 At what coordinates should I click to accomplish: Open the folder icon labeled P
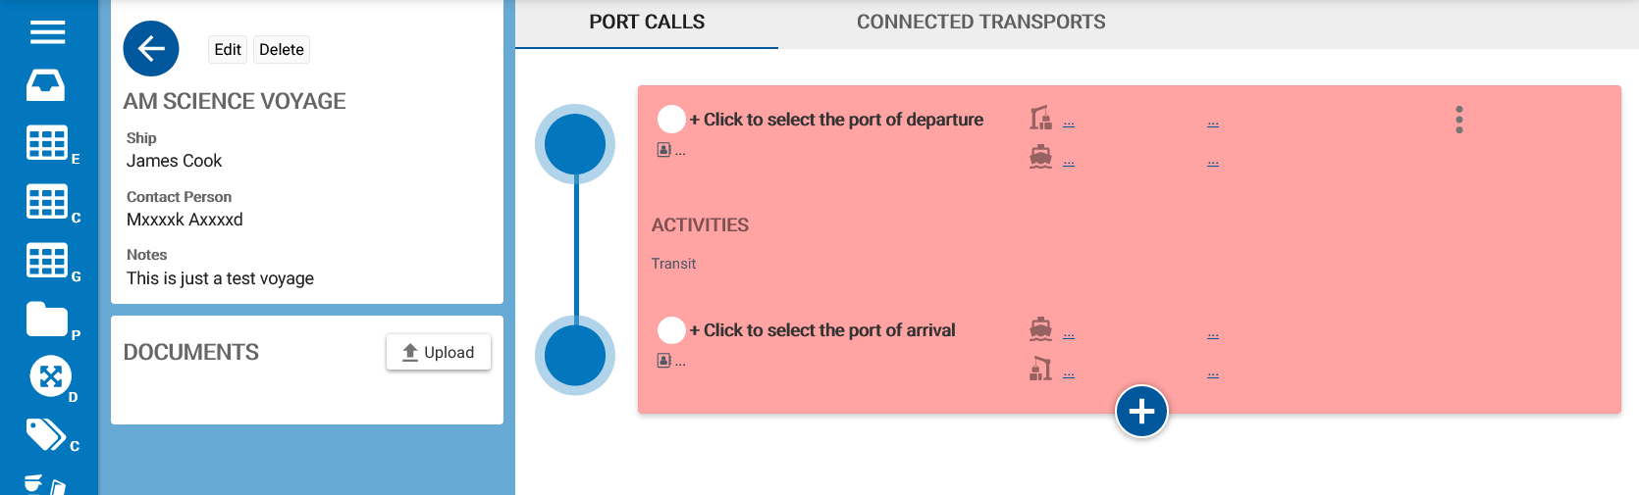(x=47, y=320)
